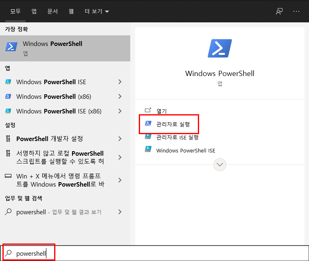The image size is (309, 261).
Task: Expand arrow for 서명하지 않고 로컬 PowerShell setting
Action: (120, 157)
